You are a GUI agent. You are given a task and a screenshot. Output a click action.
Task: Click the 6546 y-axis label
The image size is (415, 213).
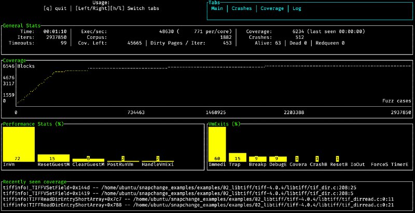(x=8, y=66)
